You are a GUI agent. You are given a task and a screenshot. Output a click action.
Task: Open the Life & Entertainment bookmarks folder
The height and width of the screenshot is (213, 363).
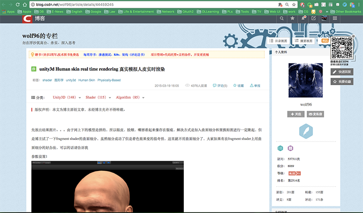[x=136, y=11]
